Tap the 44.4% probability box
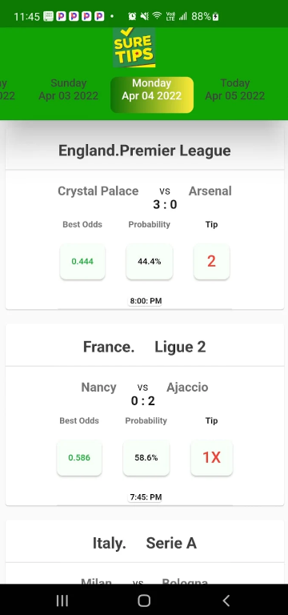The width and height of the screenshot is (288, 615). point(150,262)
